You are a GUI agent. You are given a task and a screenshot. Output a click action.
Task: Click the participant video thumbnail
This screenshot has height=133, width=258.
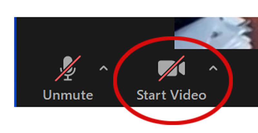(216, 33)
